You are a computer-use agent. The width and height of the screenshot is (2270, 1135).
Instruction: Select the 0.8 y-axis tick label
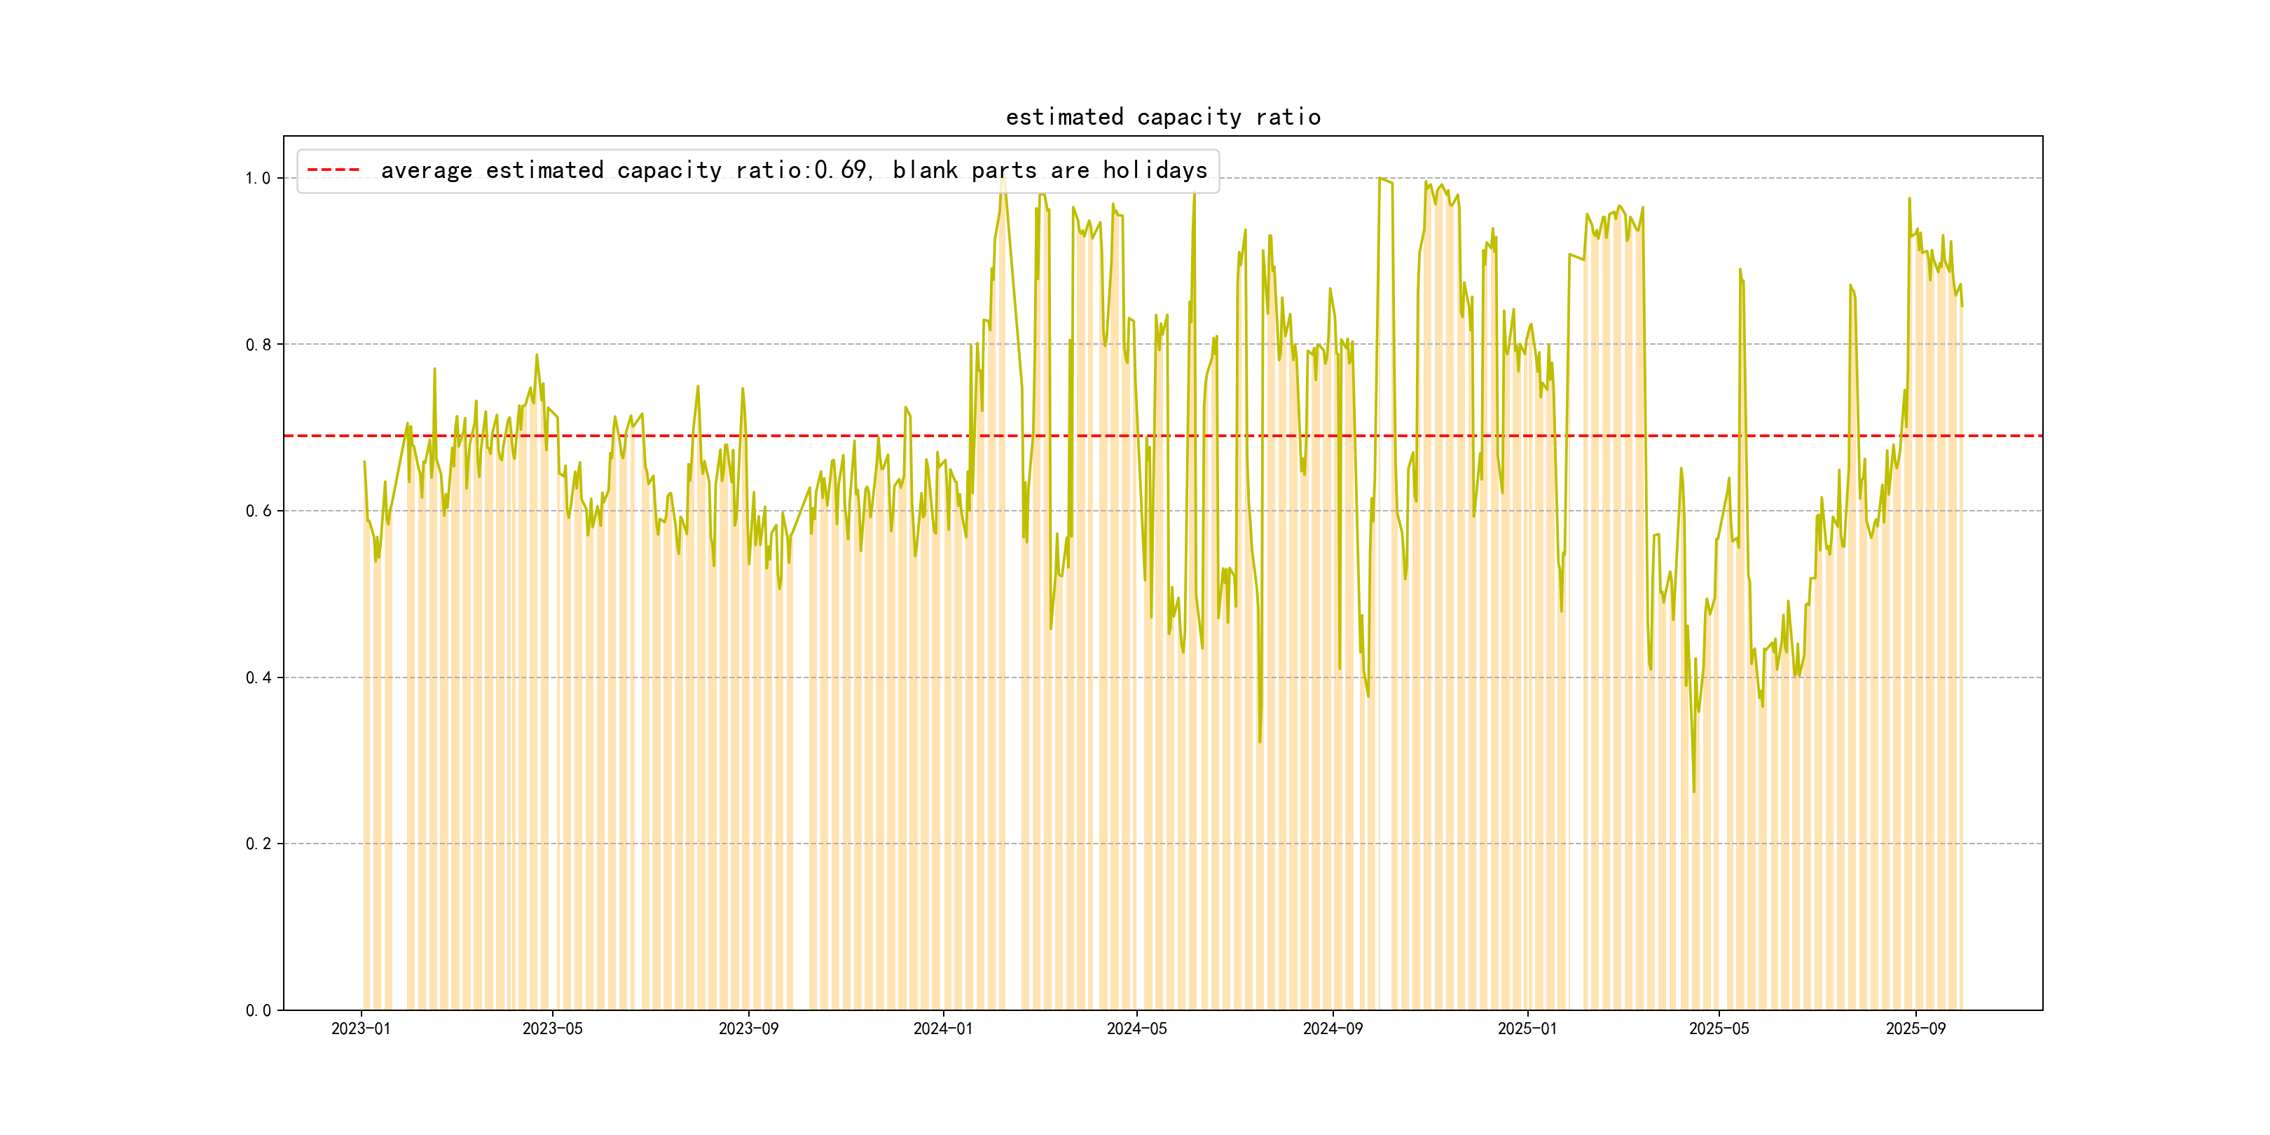[x=257, y=345]
